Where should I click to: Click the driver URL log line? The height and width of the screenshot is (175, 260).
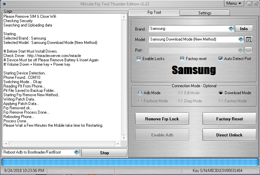(42, 56)
